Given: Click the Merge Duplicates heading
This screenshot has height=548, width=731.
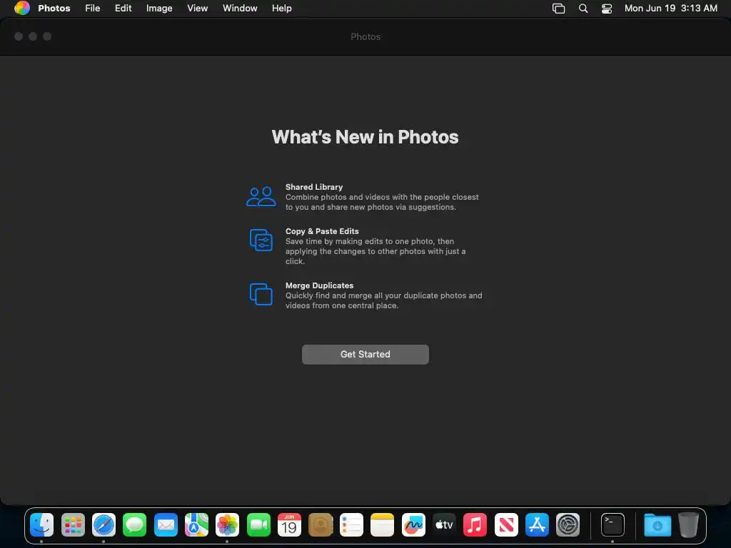Looking at the screenshot, I should pos(319,285).
